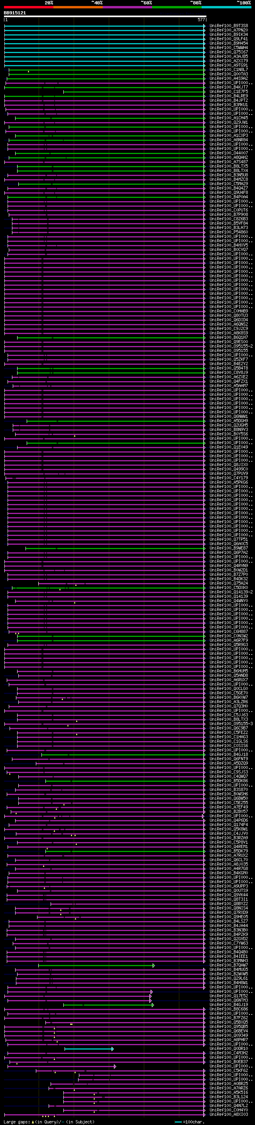
Task: Select hit label UniRef100_B9IK34
Action: [x=229, y=34]
